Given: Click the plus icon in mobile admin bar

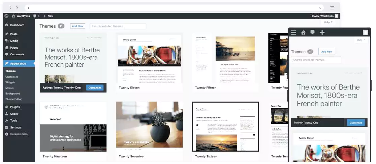Looking at the screenshot, I should (x=322, y=33).
